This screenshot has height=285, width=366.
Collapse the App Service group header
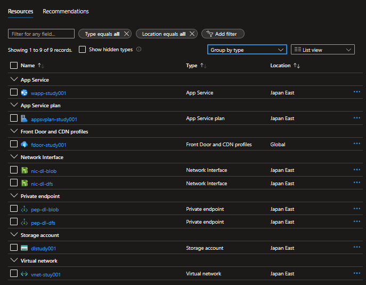click(x=14, y=80)
